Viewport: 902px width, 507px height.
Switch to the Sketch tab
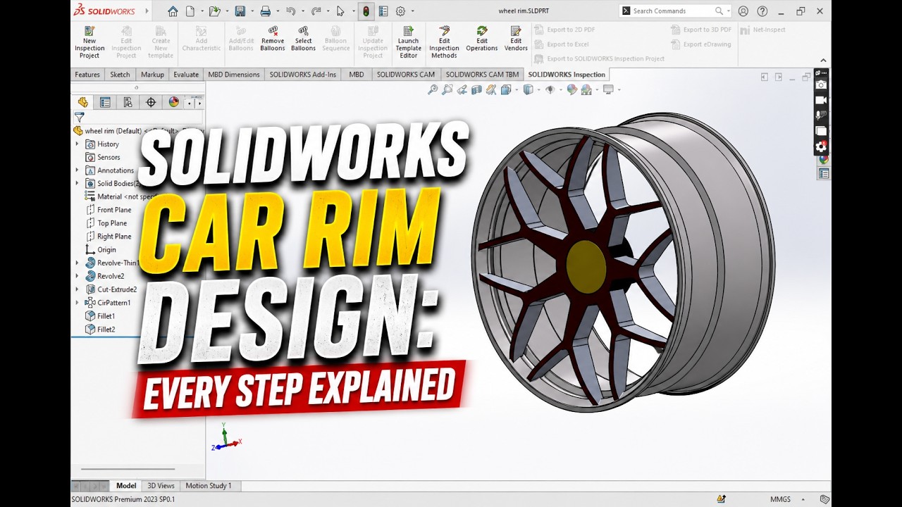(120, 75)
